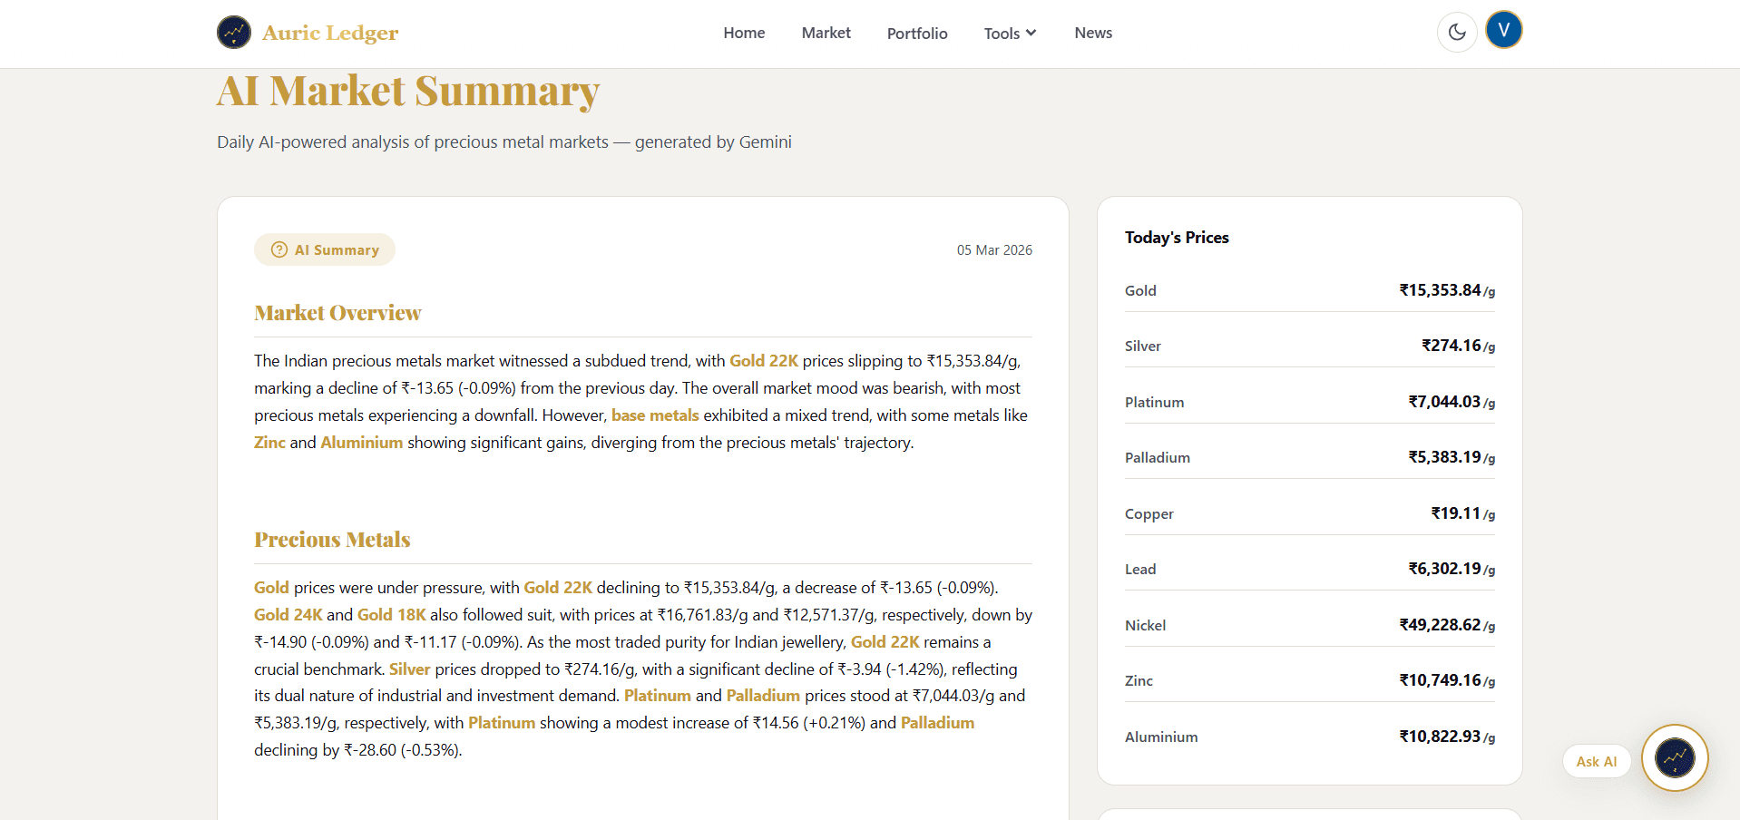Click the Auric Ledger brand name
Image resolution: width=1740 pixels, height=820 pixels.
pyautogui.click(x=330, y=34)
